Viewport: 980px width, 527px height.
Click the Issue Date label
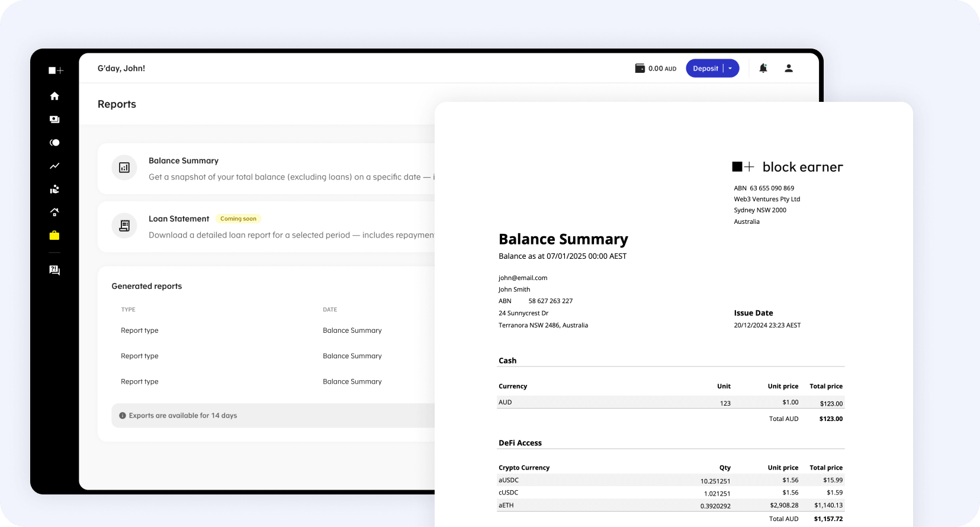click(x=753, y=313)
